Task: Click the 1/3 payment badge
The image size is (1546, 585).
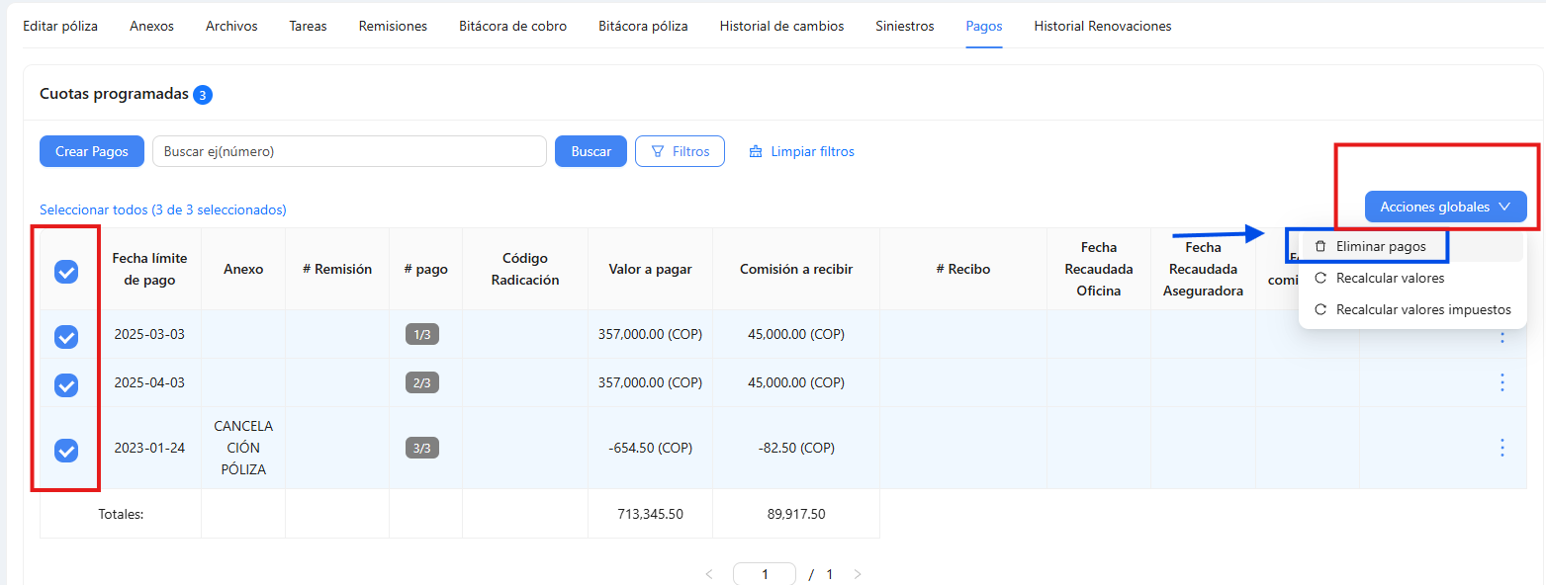Action: 422,334
